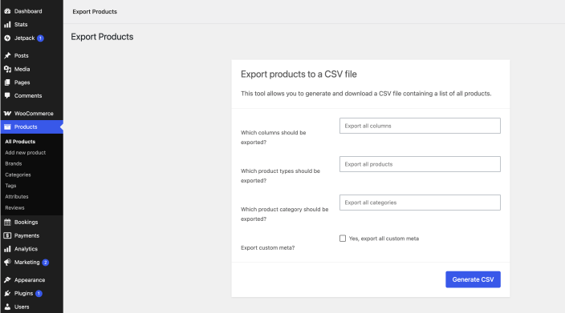
Task: Click the Generate CSV button
Action: coord(473,279)
